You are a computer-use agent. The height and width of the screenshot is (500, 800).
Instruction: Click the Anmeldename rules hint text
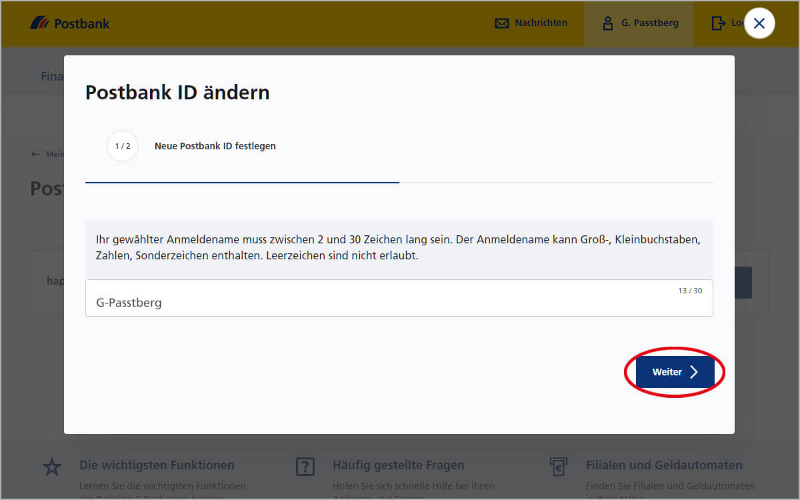(398, 247)
